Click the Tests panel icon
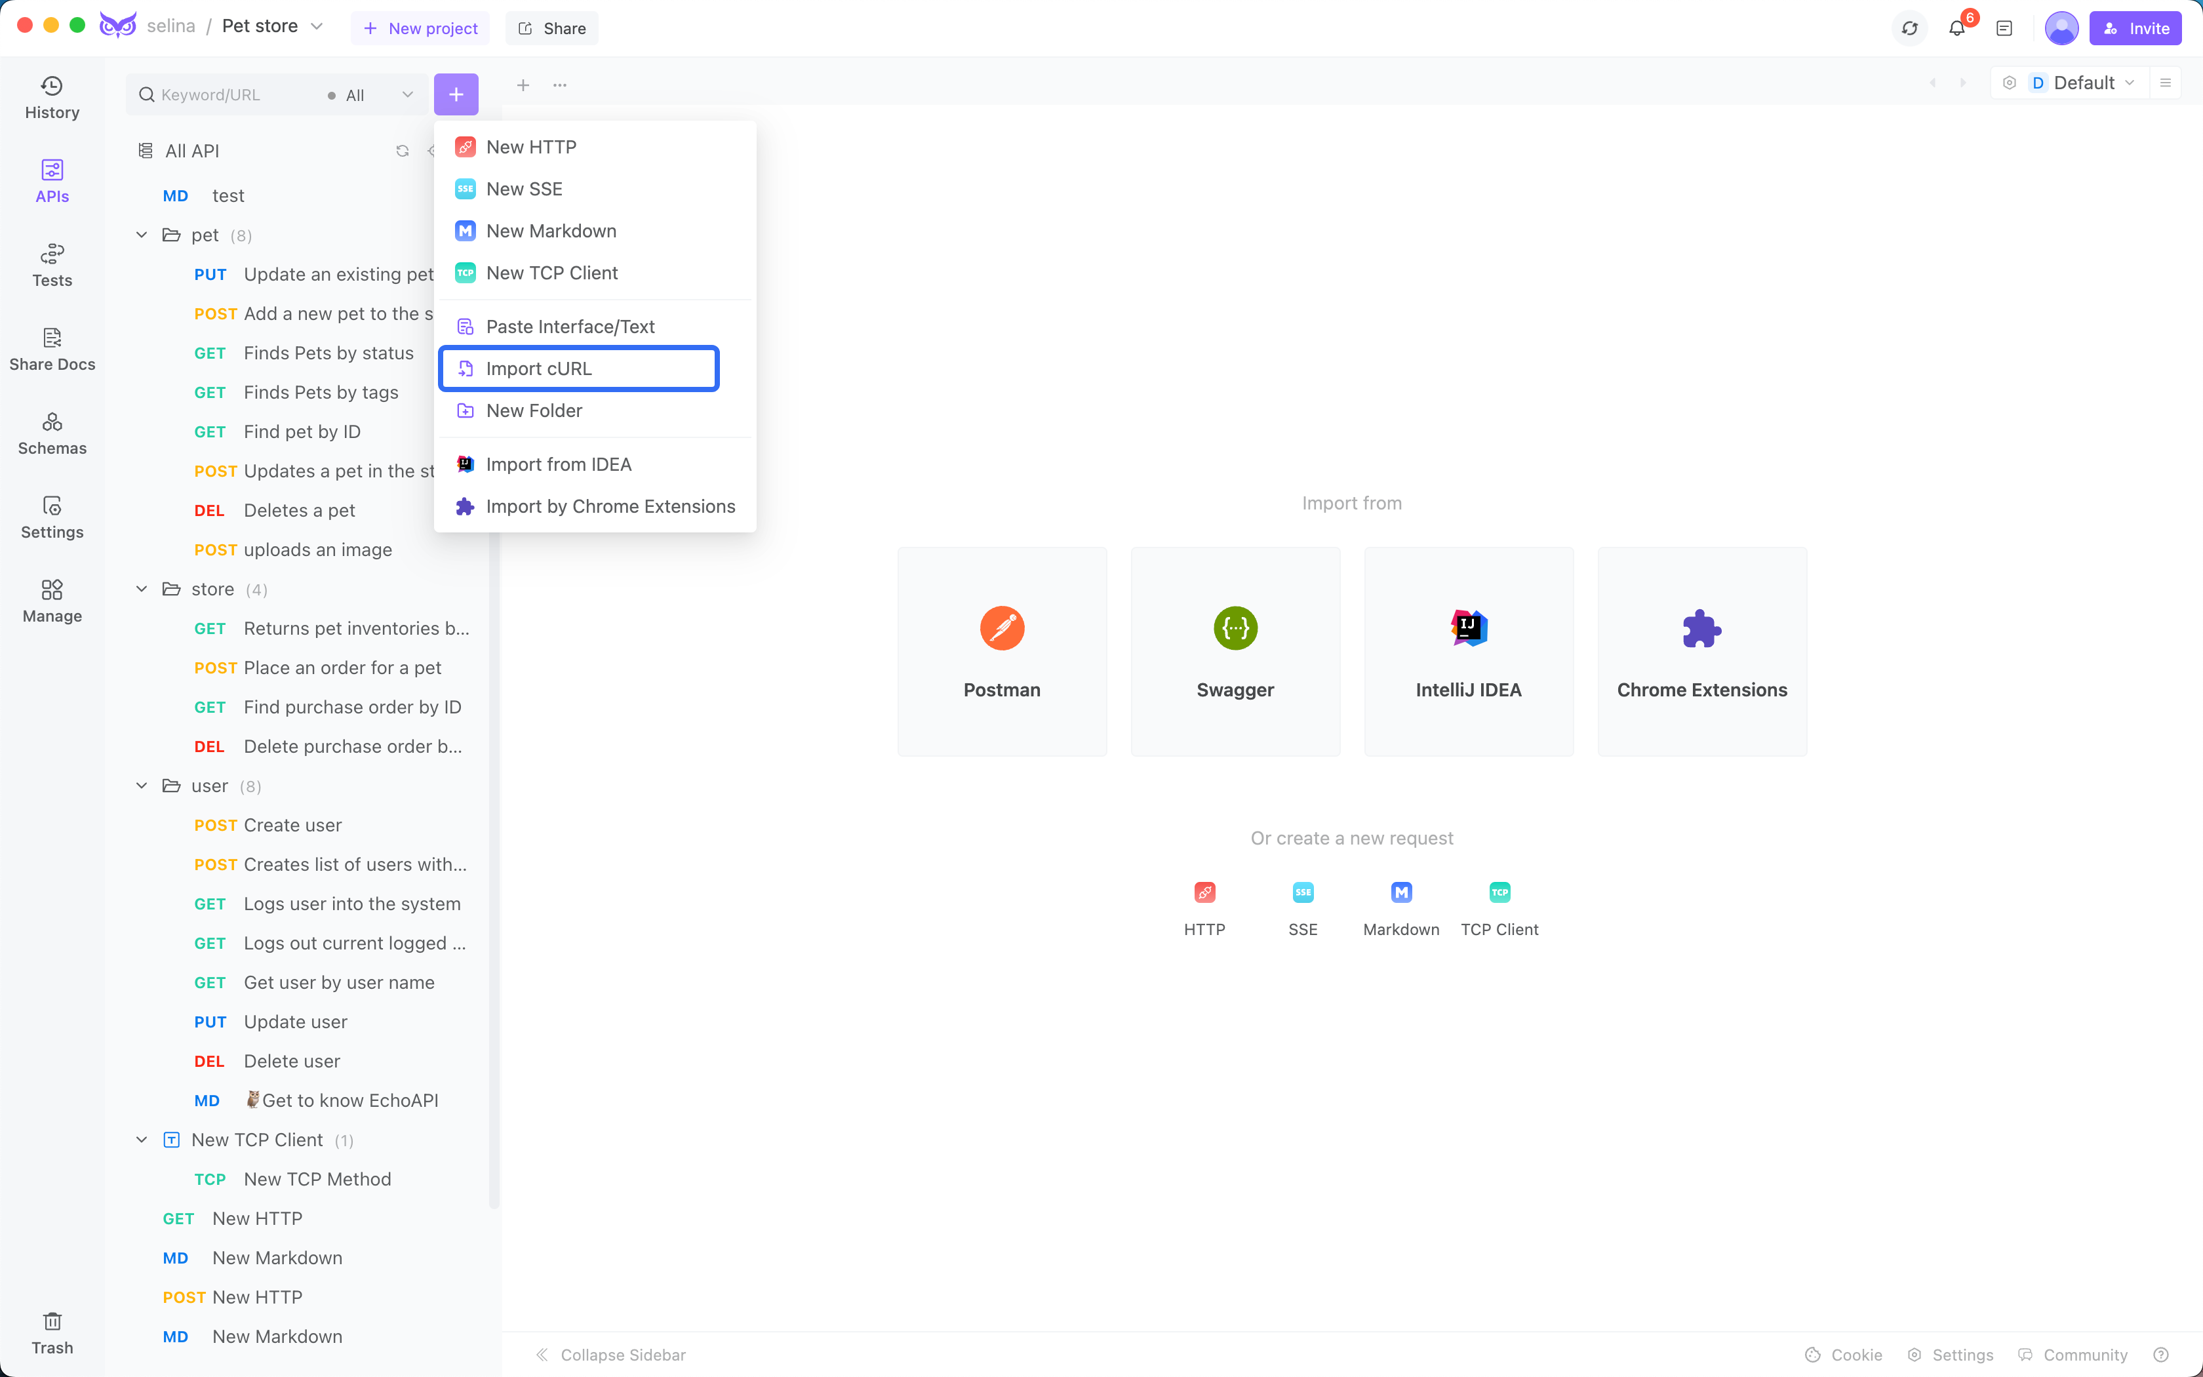2203x1377 pixels. click(52, 265)
